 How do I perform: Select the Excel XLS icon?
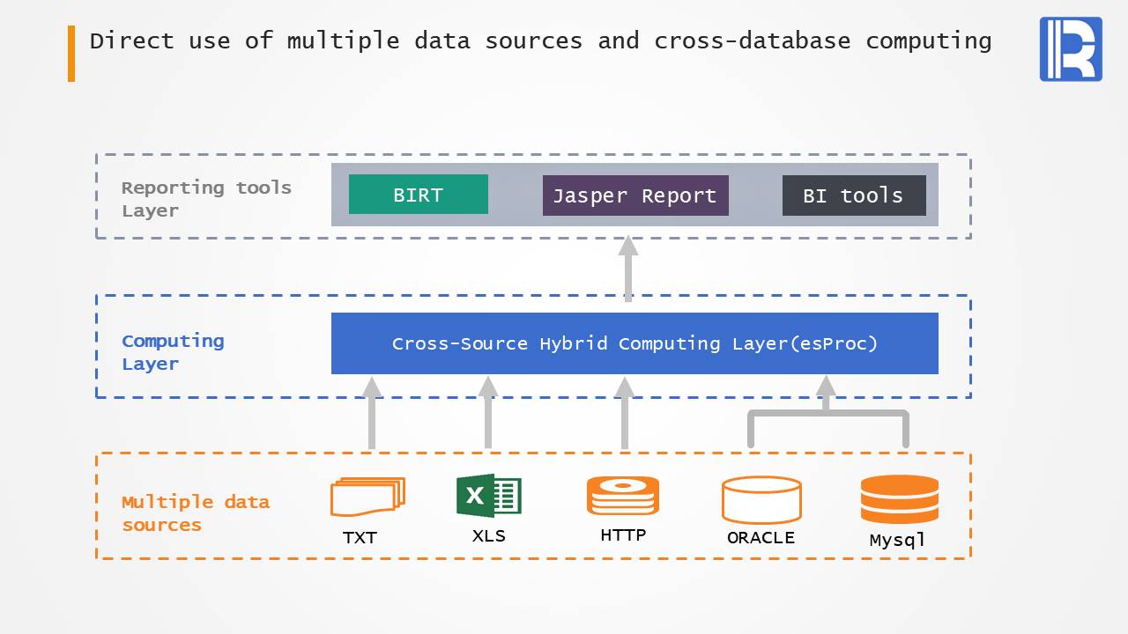click(488, 496)
